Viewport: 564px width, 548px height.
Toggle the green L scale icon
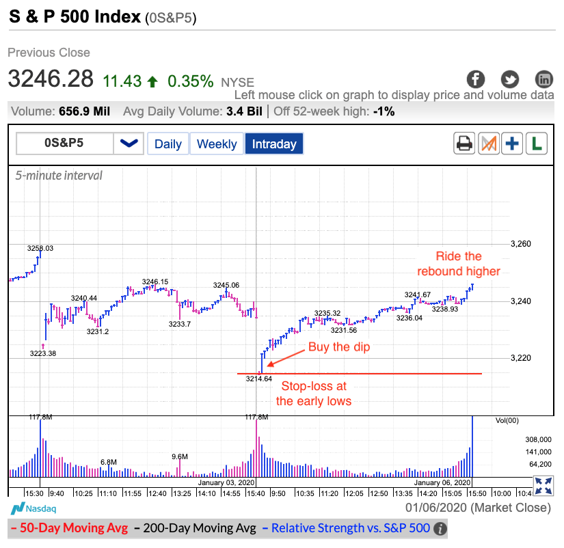(536, 143)
